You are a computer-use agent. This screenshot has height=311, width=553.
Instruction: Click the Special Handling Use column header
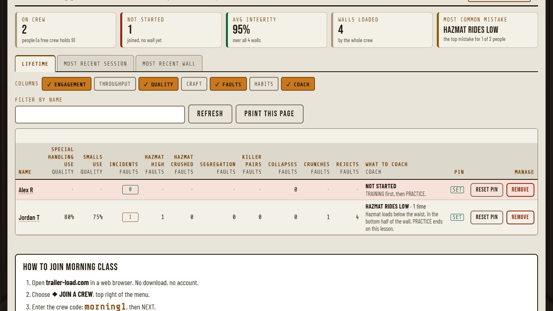coord(61,161)
